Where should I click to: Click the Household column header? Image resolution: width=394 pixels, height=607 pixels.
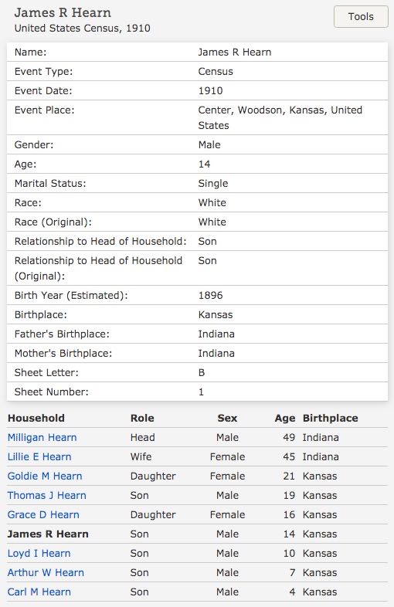click(x=36, y=418)
